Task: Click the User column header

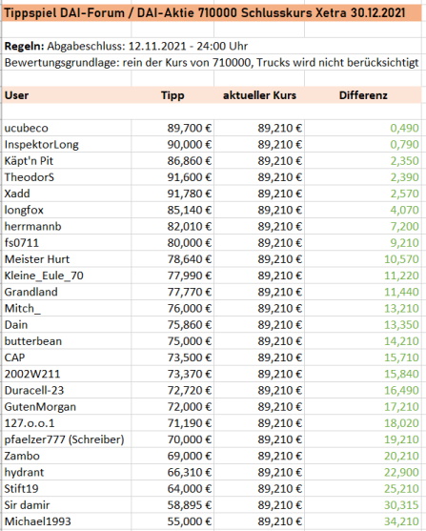Action: tap(16, 95)
